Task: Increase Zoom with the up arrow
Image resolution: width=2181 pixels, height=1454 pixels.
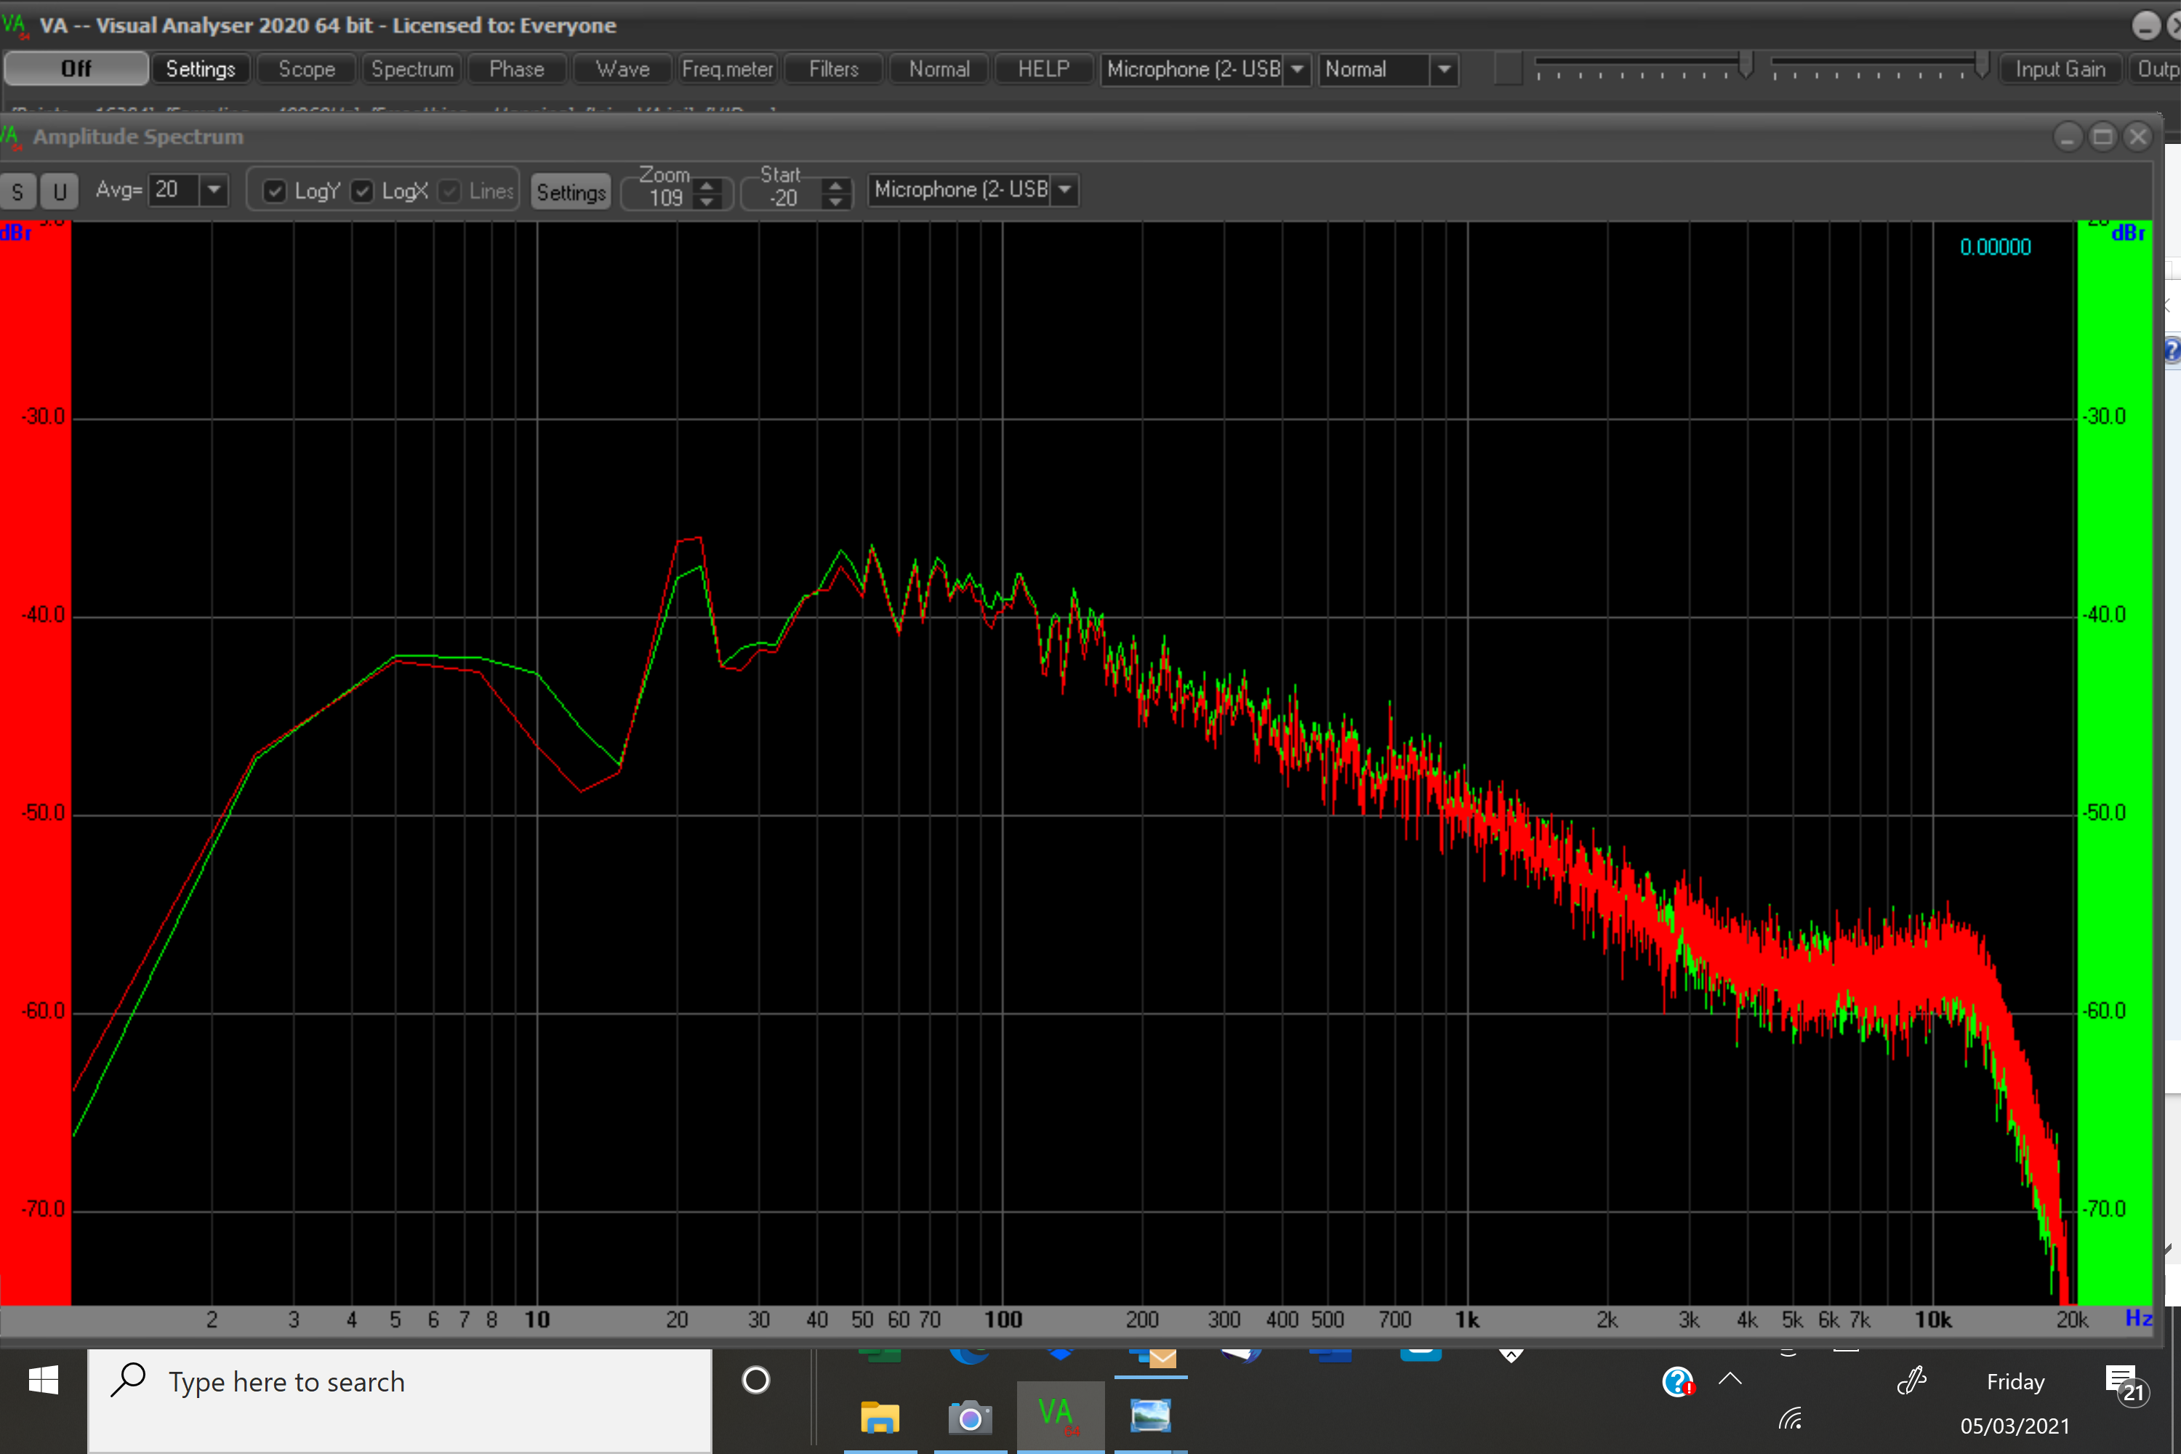Action: [x=707, y=185]
